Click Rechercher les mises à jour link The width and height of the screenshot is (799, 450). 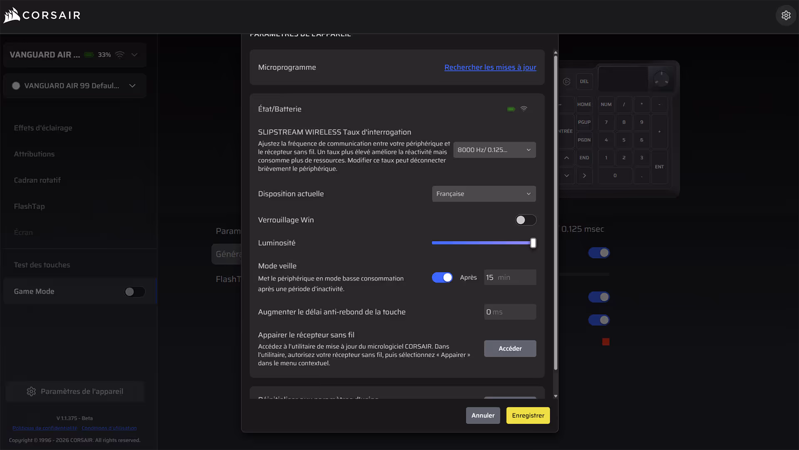[490, 67]
